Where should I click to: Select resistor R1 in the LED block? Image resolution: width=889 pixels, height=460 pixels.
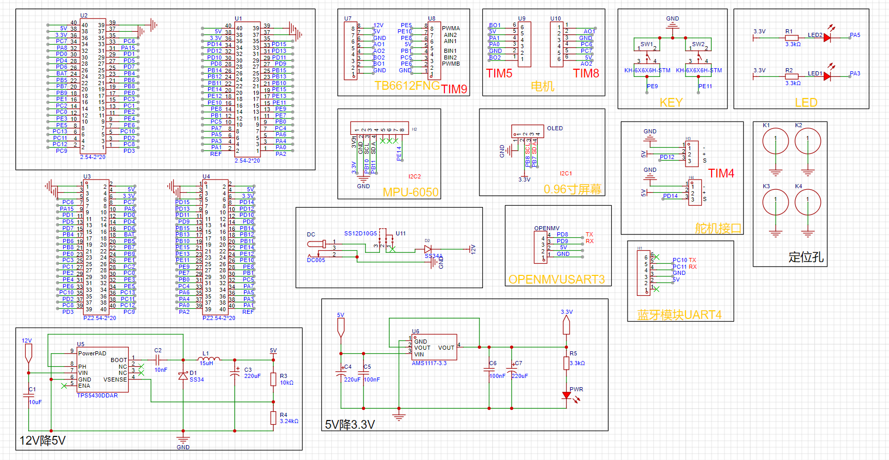click(x=792, y=37)
